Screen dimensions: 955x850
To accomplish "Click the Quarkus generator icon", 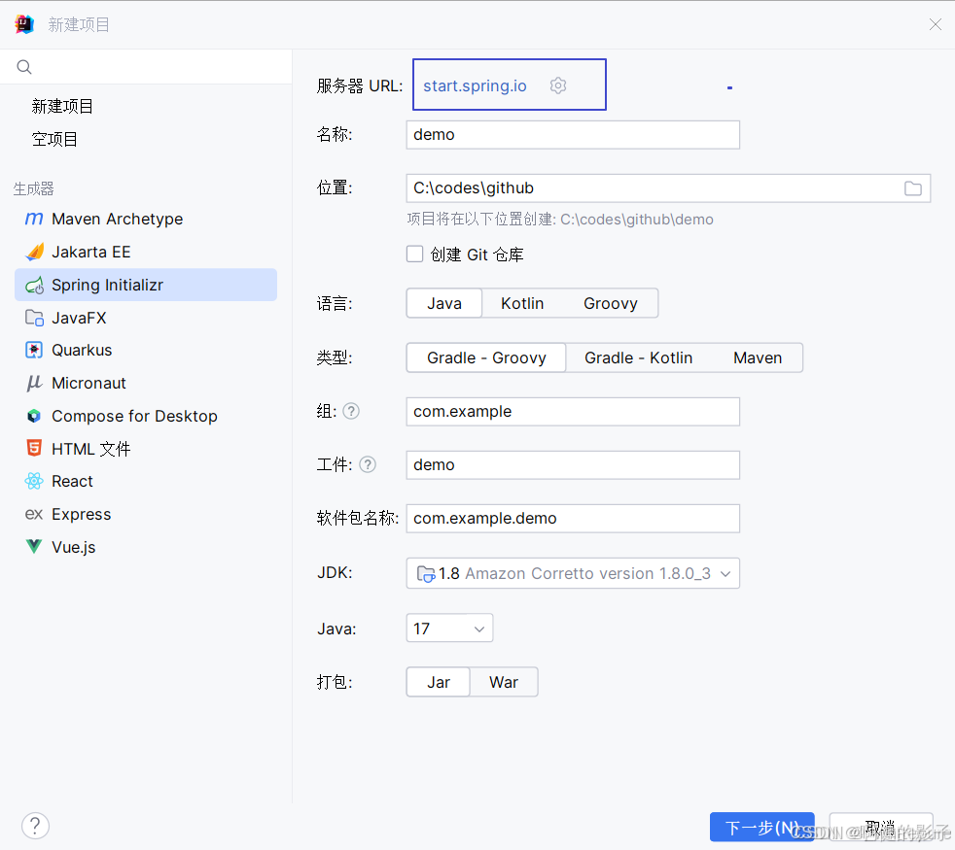I will click(34, 350).
